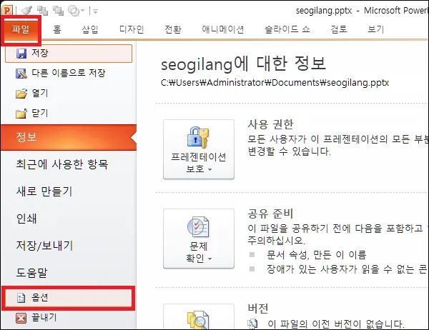This screenshot has width=429, height=330.
Task: Click the Combine Shapes circles icon
Action: click(x=74, y=11)
